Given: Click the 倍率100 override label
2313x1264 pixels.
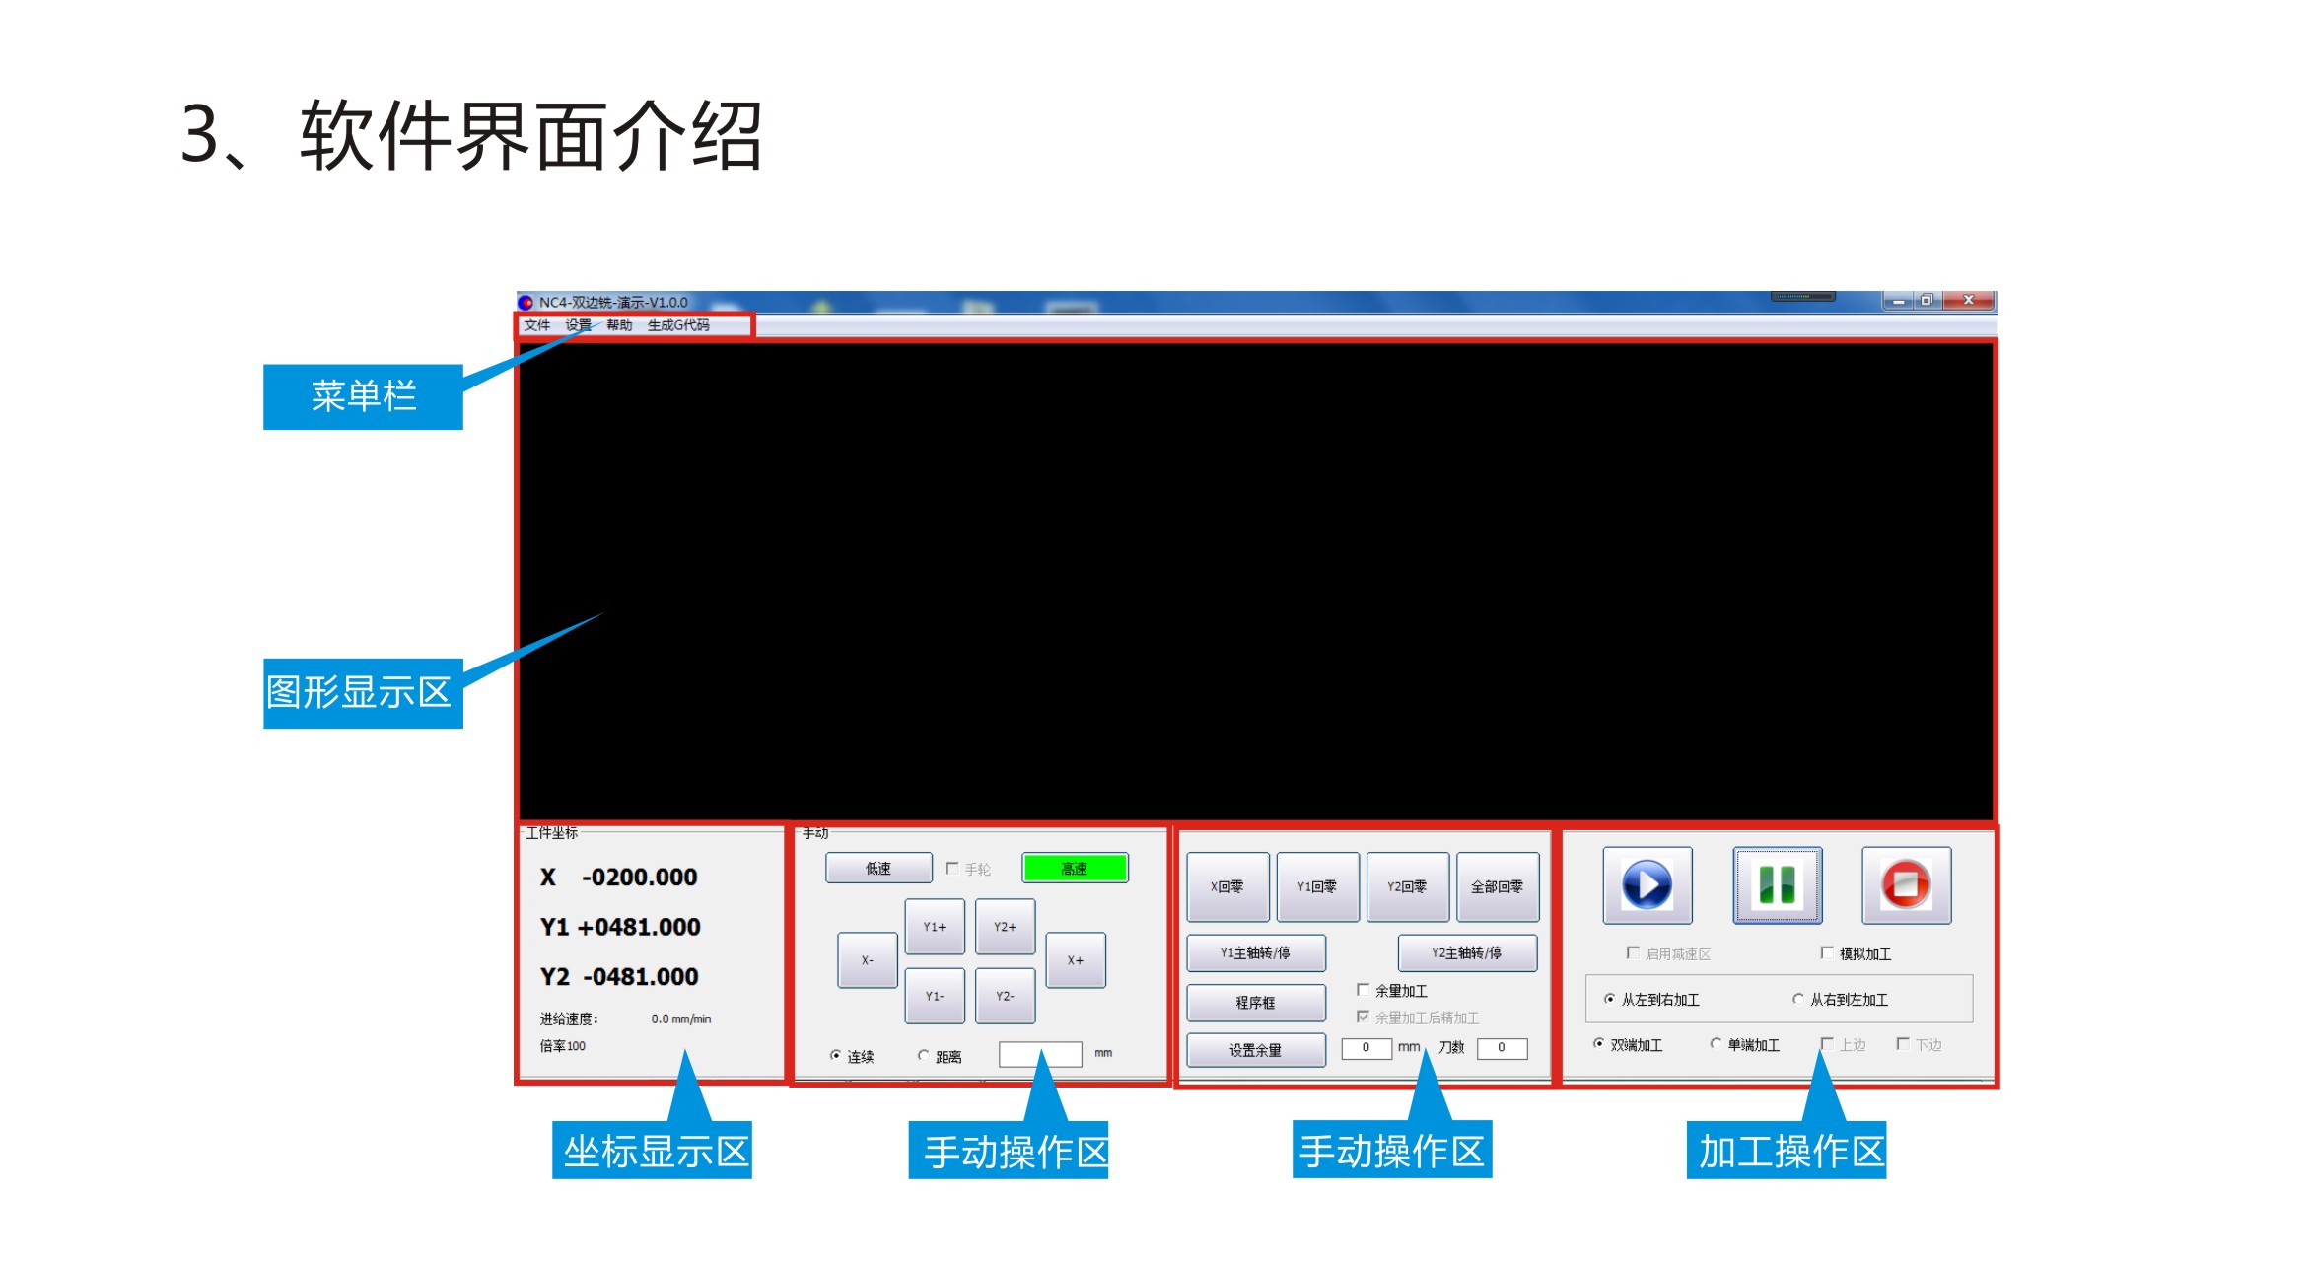Looking at the screenshot, I should (x=563, y=1046).
